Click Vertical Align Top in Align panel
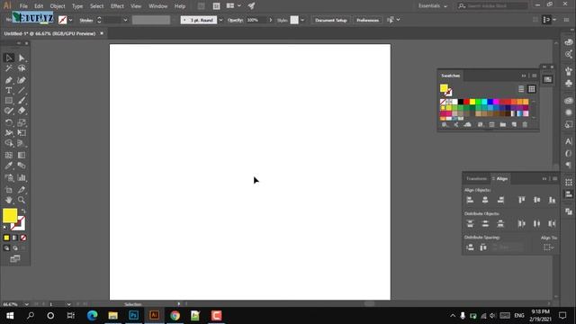 click(x=522, y=200)
